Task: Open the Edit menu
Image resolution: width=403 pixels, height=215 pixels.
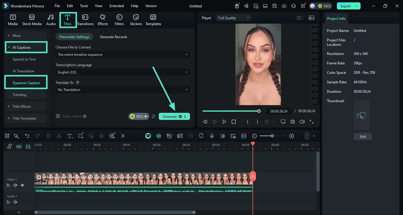Action: (70, 6)
